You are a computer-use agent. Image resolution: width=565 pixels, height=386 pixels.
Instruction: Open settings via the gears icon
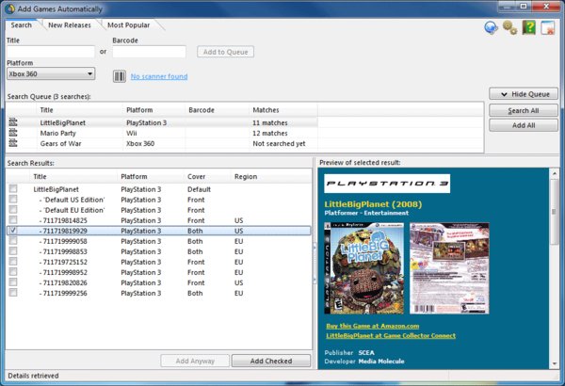pos(509,27)
